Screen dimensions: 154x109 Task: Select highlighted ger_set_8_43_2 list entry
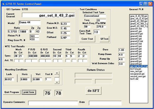139,66
